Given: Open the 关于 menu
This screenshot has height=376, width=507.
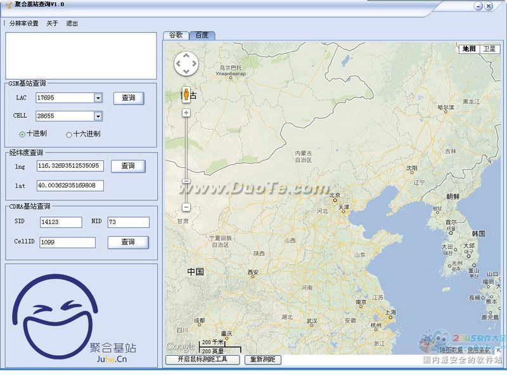Looking at the screenshot, I should click(x=52, y=23).
